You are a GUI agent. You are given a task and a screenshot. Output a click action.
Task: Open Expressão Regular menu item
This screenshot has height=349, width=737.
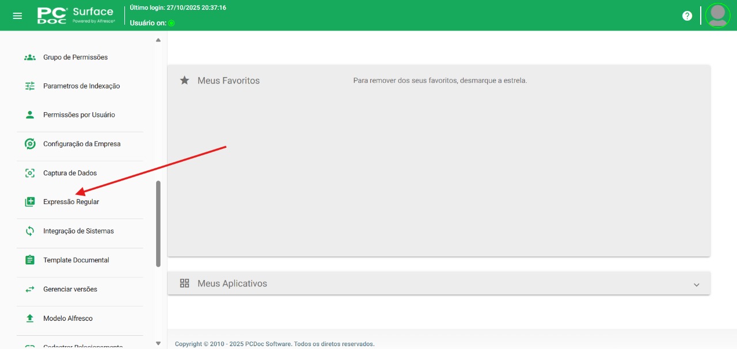[x=71, y=202]
